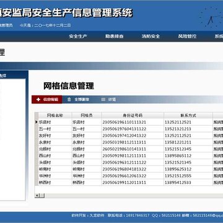Viewport: 223px width, 223px height.
Task: Open the 隐患排查 menu
Action: [x=115, y=37]
